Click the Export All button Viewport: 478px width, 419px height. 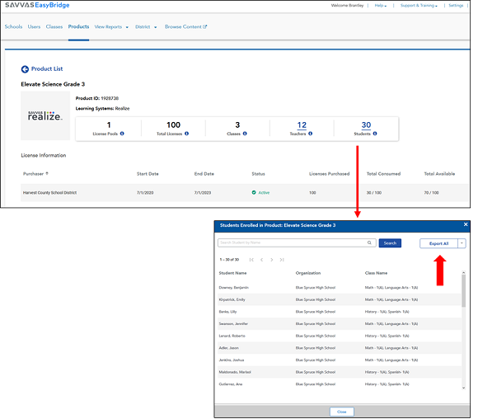(x=438, y=243)
